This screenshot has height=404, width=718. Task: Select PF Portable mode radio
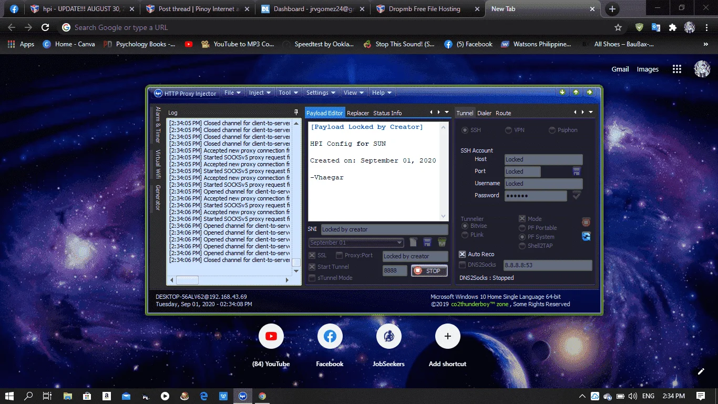[522, 228]
